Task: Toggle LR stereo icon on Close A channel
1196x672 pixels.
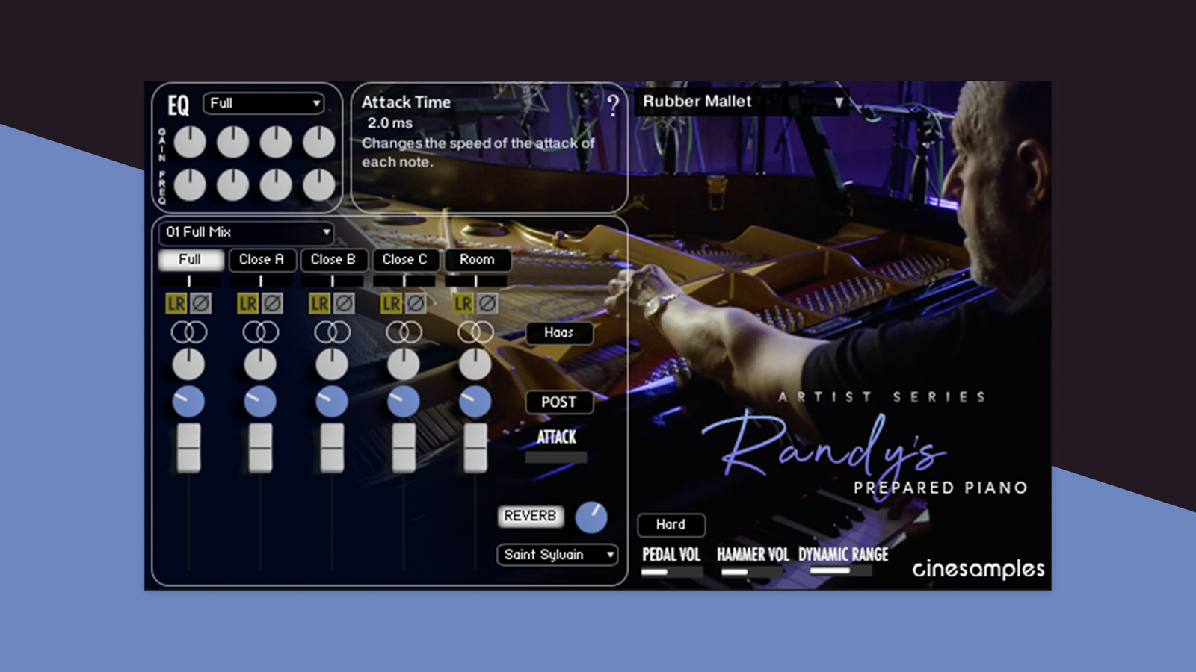Action: 247,303
